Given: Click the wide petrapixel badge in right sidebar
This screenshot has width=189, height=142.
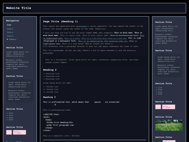Looking at the screenshot, I should click(x=168, y=107).
